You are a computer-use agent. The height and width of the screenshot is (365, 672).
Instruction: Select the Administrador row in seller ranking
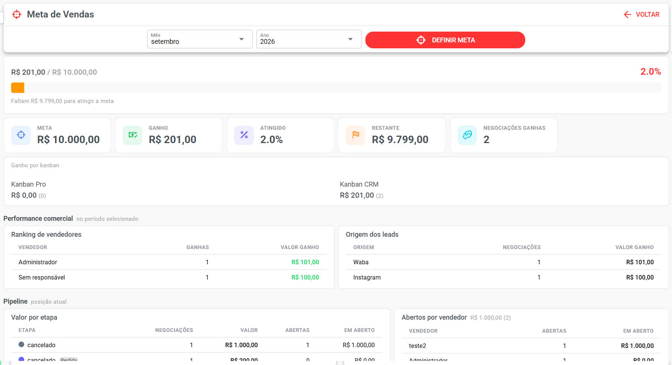coord(169,262)
